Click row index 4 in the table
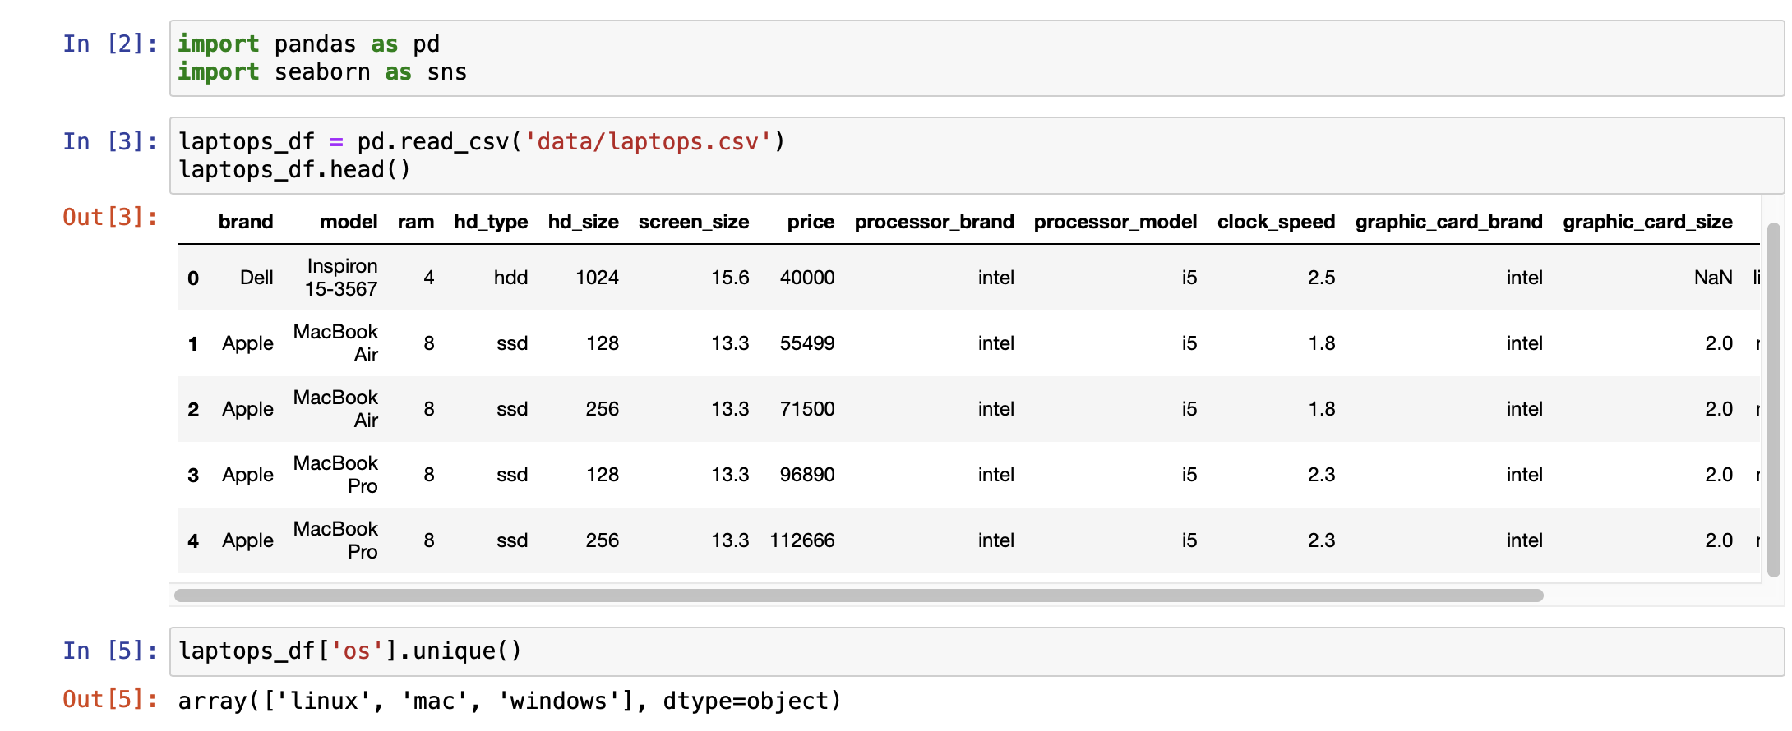1792x731 pixels. point(193,540)
